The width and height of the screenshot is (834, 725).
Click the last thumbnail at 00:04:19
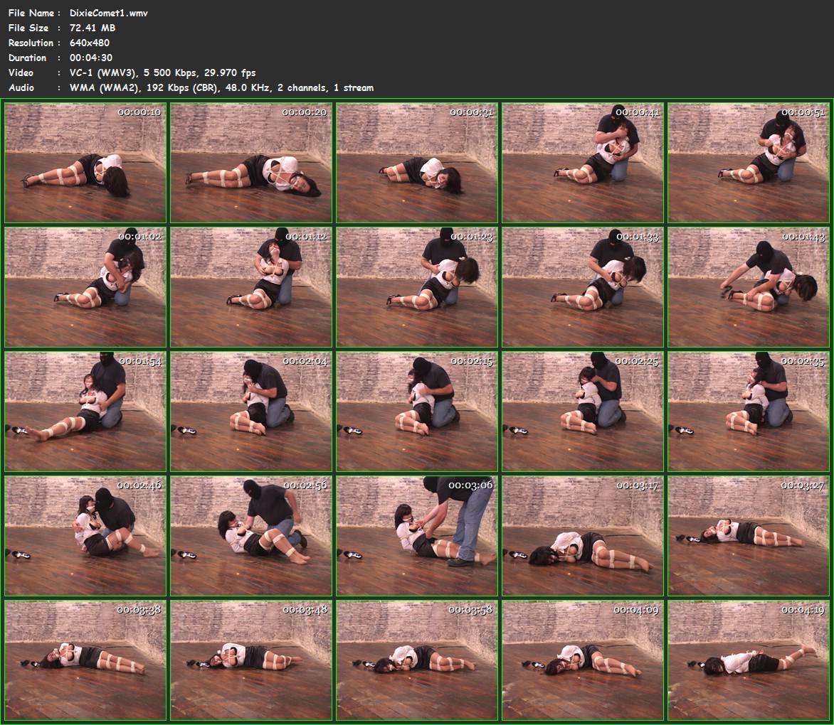749,660
